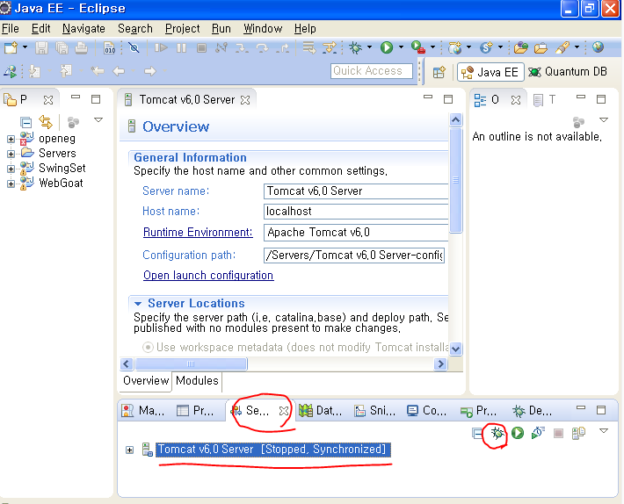Click the Print toolbar icon
624x504 pixels.
pyautogui.click(x=81, y=48)
